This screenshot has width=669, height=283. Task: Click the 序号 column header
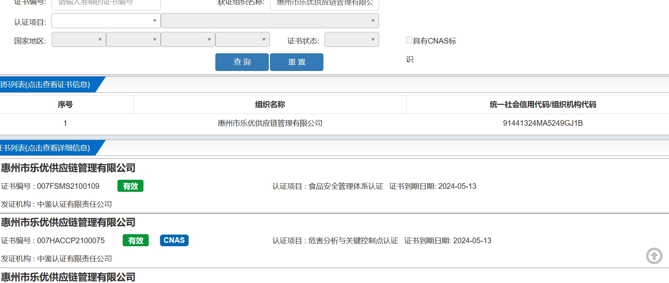[65, 104]
